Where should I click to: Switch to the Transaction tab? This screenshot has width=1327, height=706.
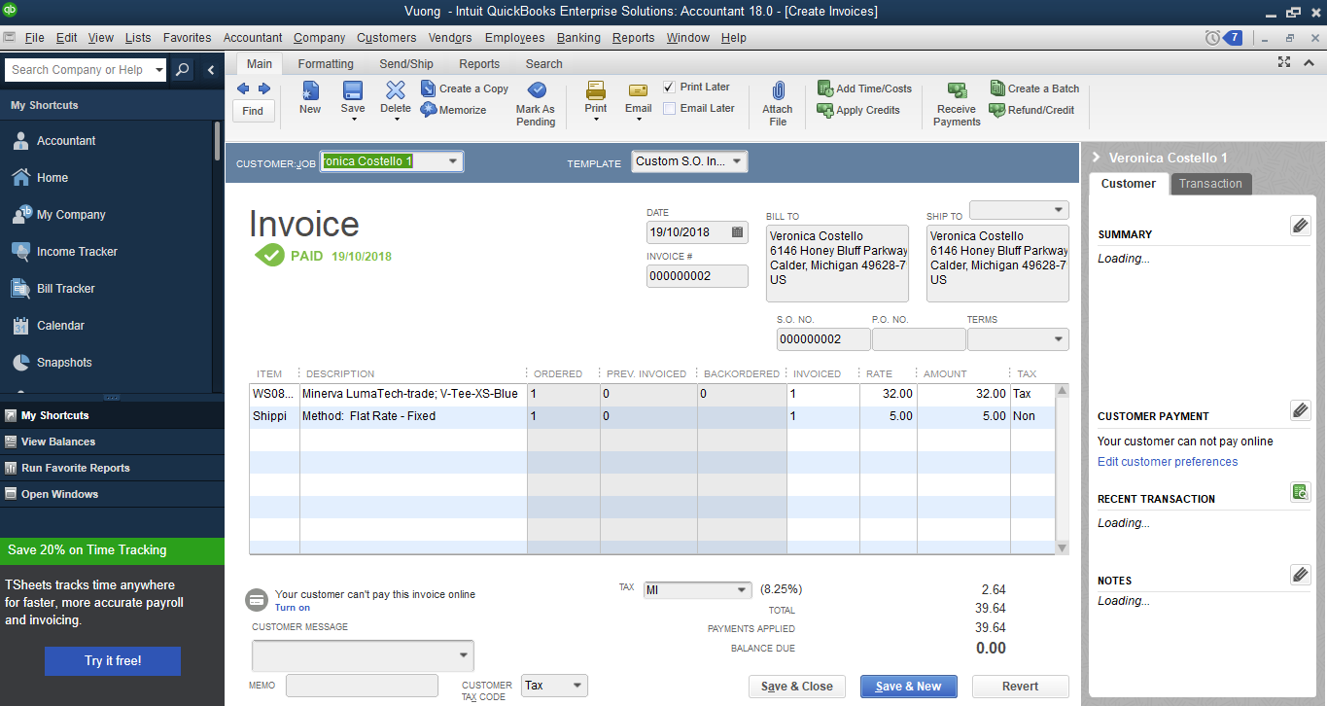pos(1210,184)
